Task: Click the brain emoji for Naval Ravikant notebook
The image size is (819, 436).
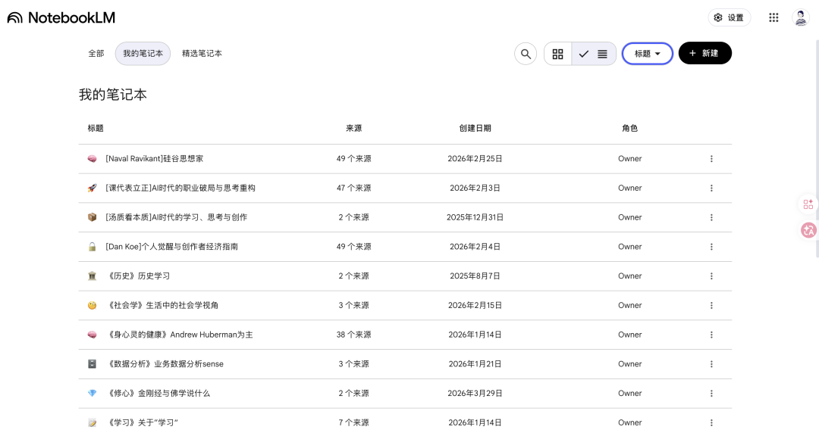Action: pos(92,158)
